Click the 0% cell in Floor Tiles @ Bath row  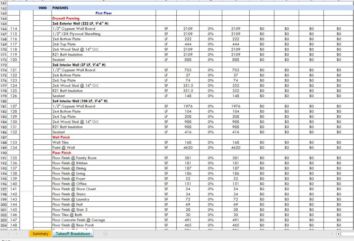coord(211,215)
